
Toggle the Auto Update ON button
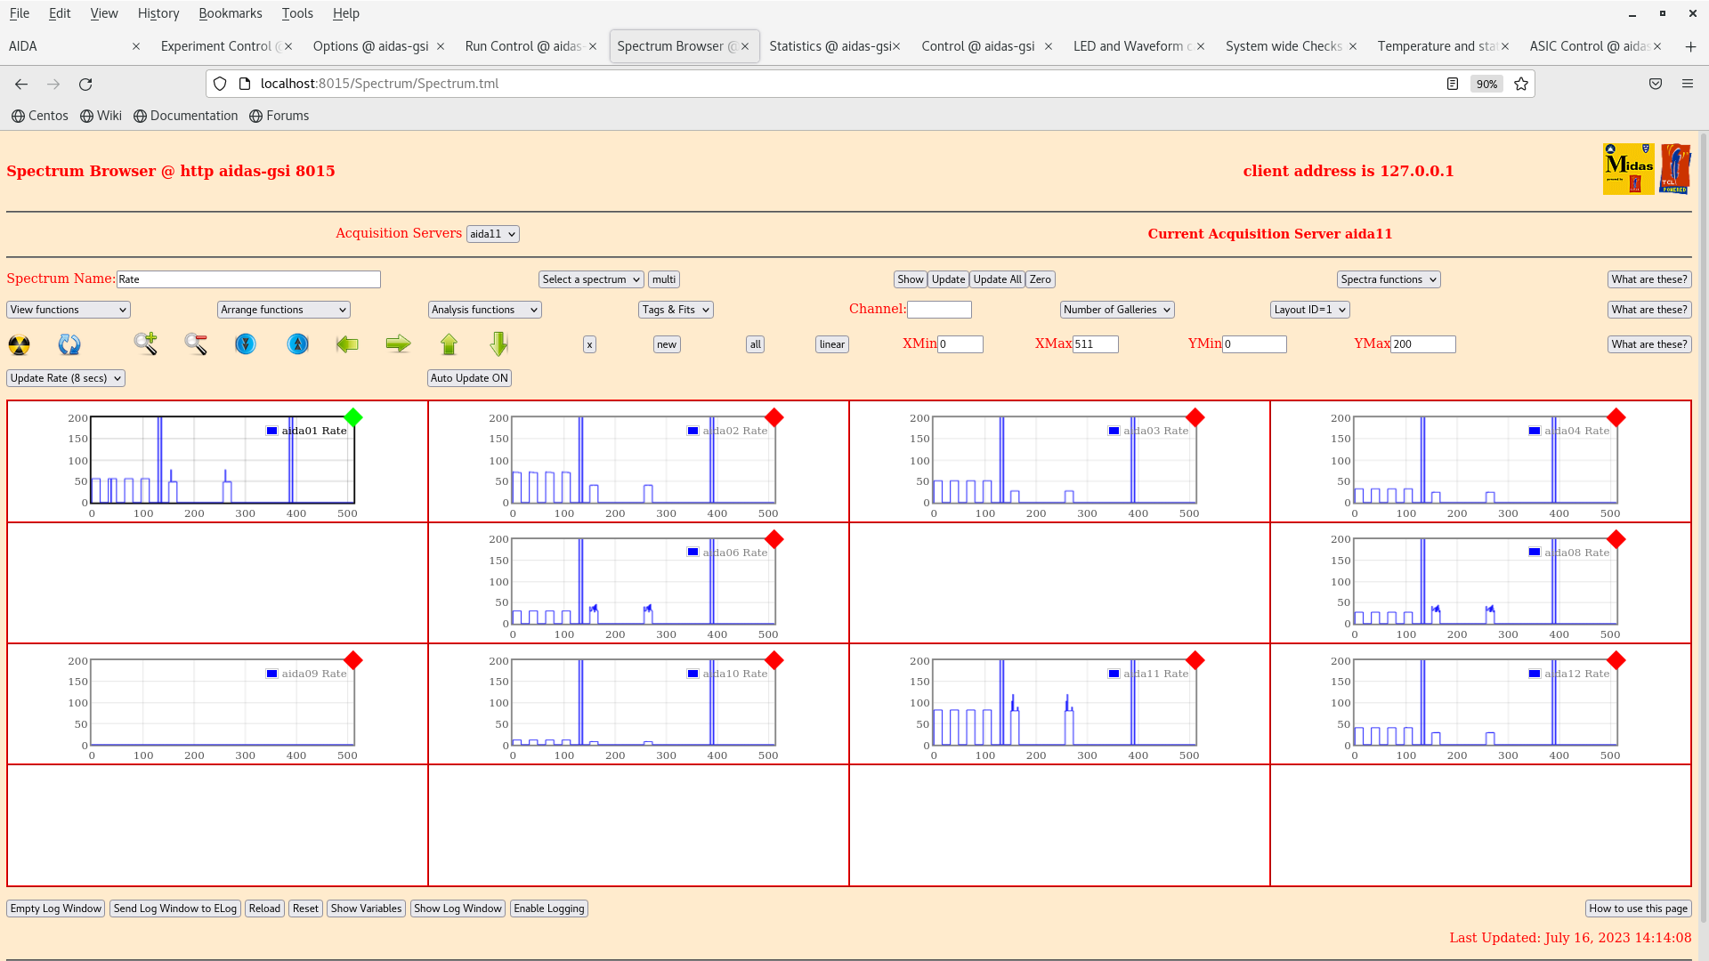[469, 378]
